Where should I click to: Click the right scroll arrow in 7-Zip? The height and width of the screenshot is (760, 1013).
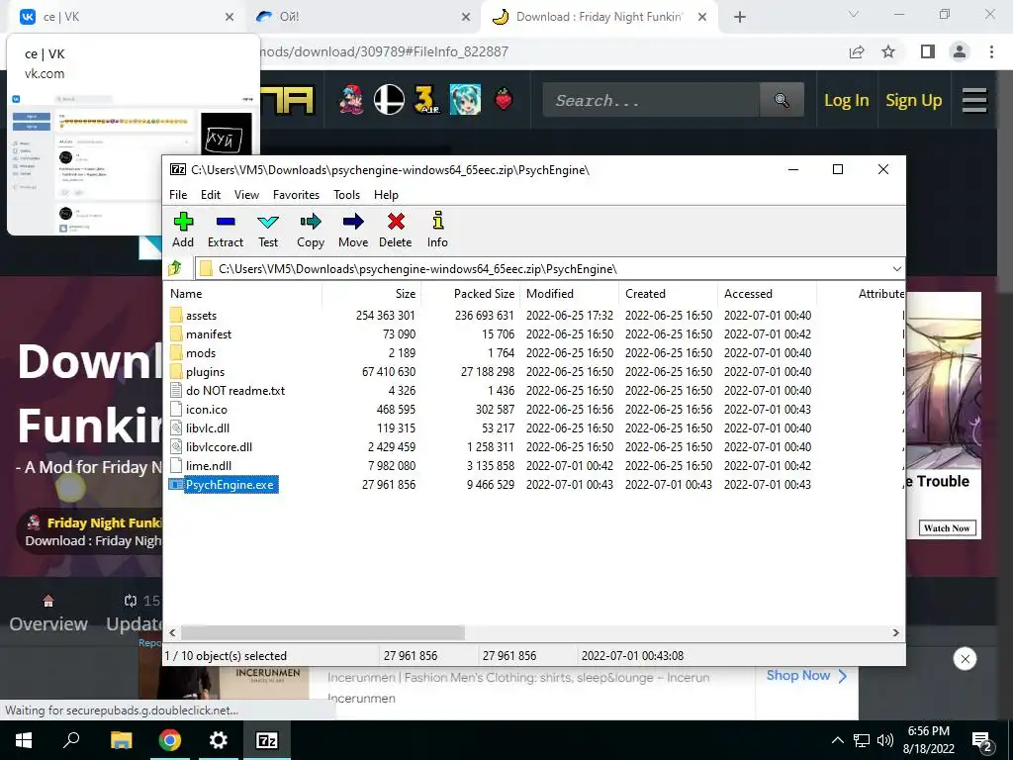(x=895, y=632)
